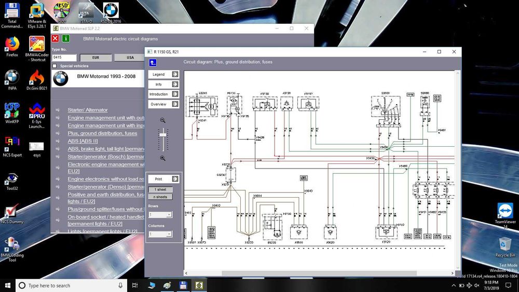Open ISTA-D desktop shortcut

point(86,12)
